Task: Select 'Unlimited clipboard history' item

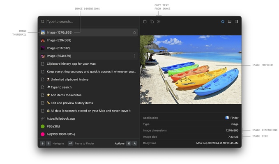Action: (89, 80)
